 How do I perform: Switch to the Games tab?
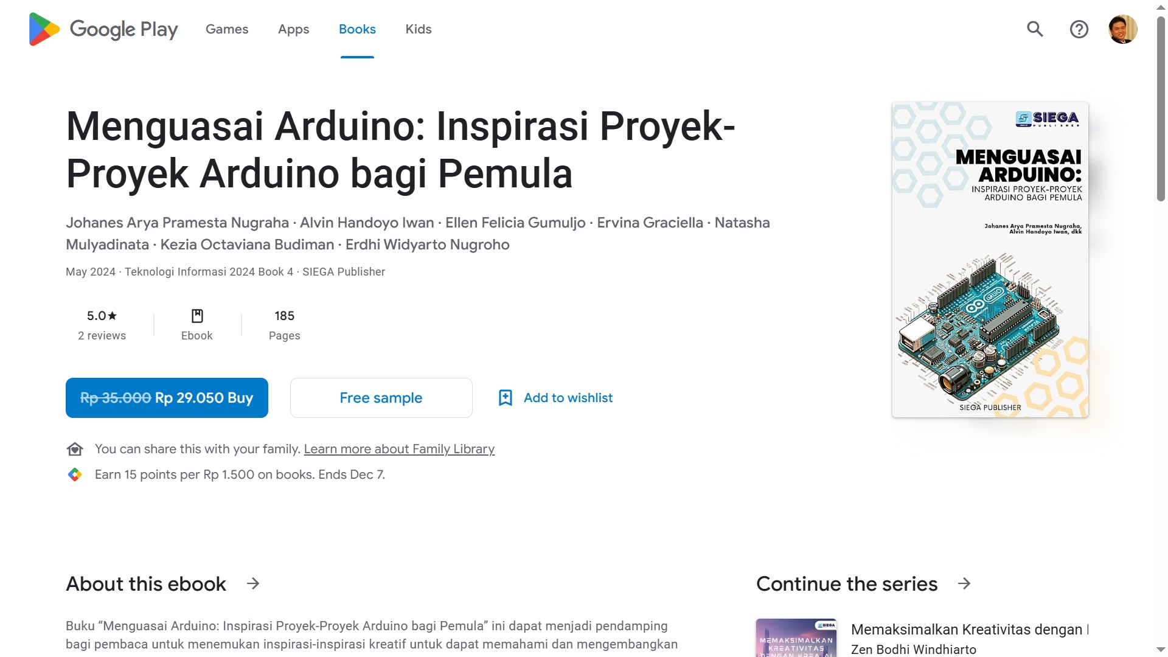point(227,29)
